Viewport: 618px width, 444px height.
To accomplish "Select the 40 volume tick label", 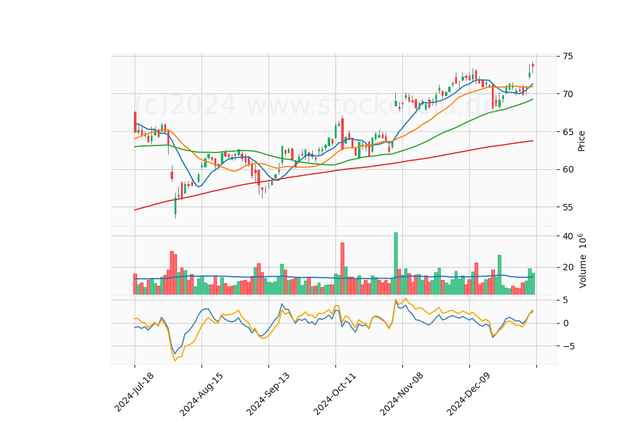I will coord(568,236).
